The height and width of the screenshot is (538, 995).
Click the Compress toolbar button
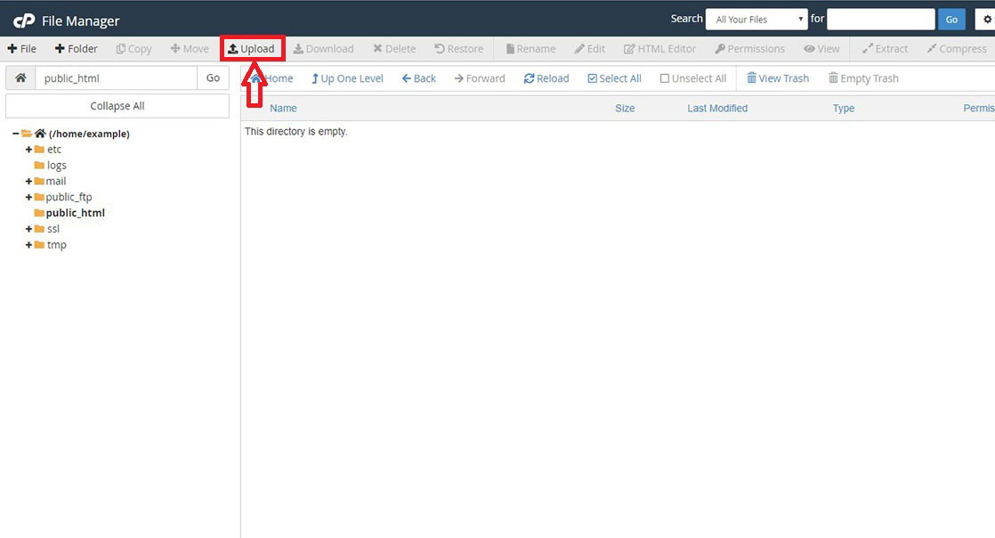[x=957, y=49]
